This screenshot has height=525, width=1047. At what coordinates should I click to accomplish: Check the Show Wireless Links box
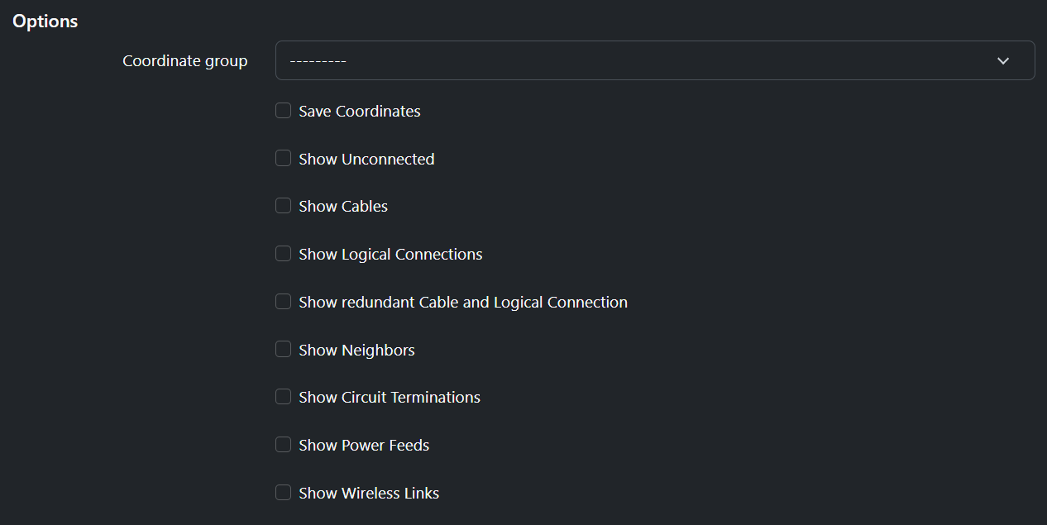coord(283,492)
